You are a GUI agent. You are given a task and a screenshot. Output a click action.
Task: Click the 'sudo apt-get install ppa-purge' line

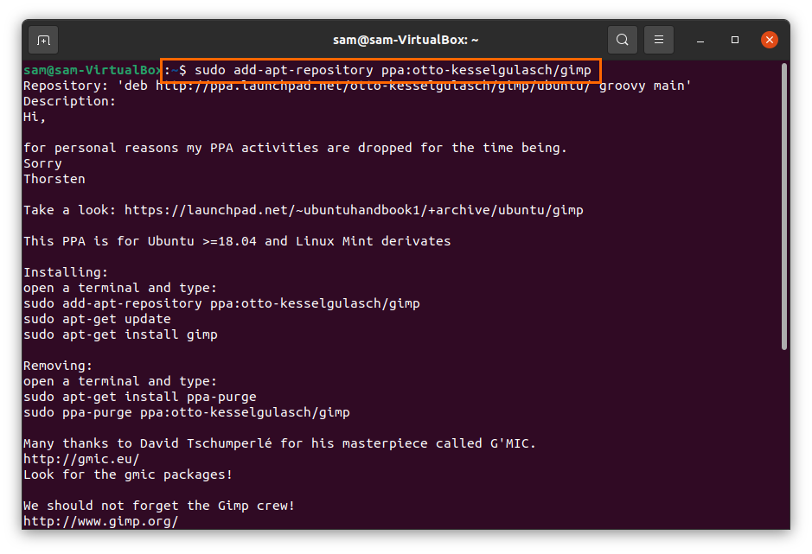tap(139, 397)
